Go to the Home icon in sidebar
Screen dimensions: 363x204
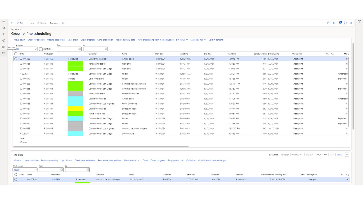pos(4,27)
